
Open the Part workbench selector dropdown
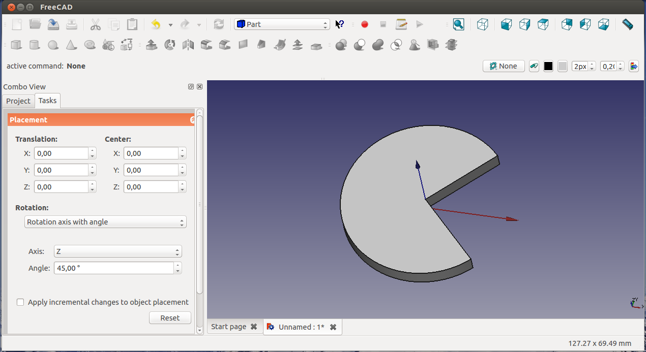(282, 24)
